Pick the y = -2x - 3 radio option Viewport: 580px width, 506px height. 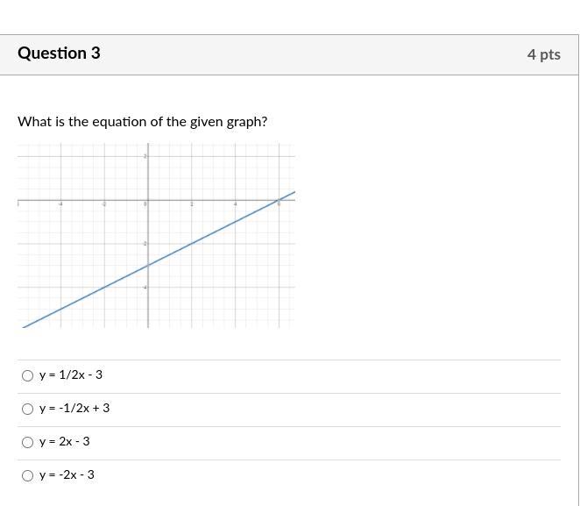tap(27, 475)
